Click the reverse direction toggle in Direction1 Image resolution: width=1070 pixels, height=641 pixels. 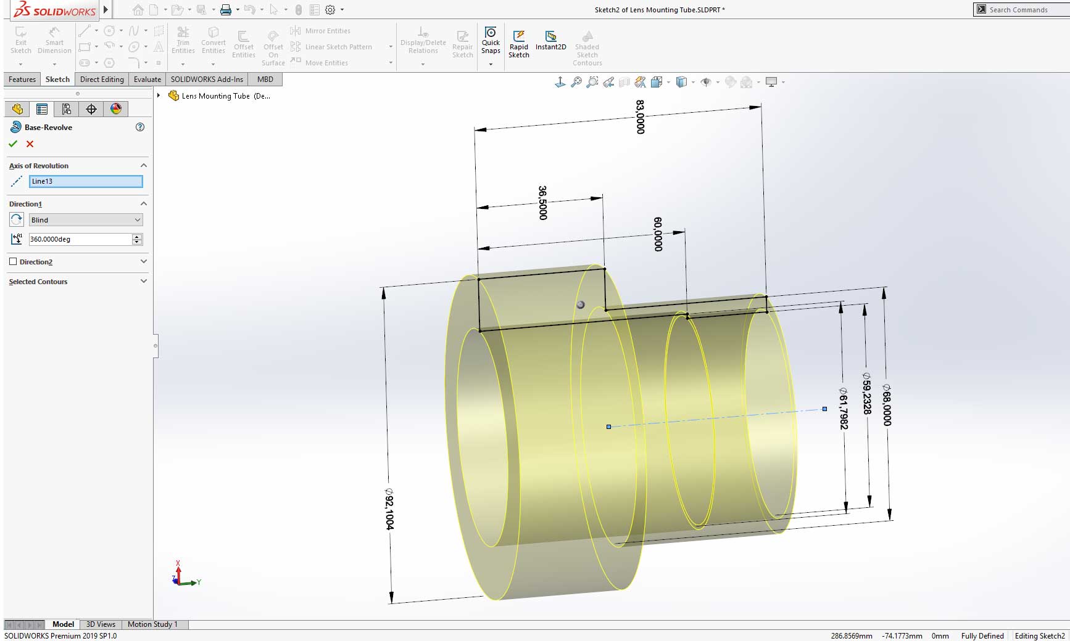17,219
